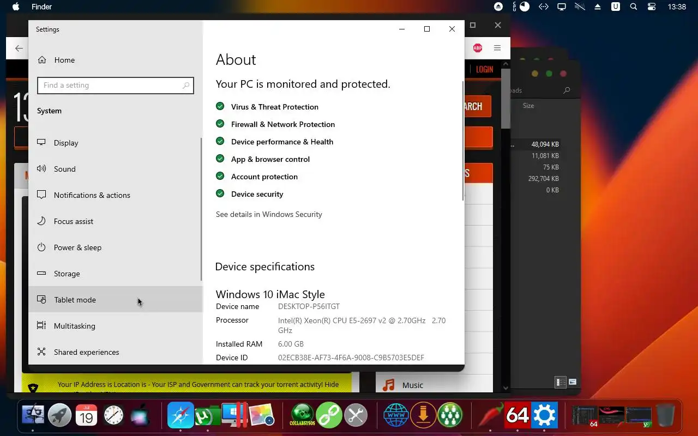Open Control Center toggles icon

tap(652, 7)
